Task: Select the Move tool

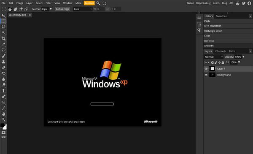Action: (3, 16)
